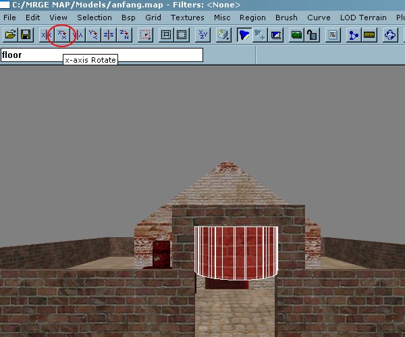Click the Open map folder icon
Screen dimensions: 405x337
click(x=10, y=34)
